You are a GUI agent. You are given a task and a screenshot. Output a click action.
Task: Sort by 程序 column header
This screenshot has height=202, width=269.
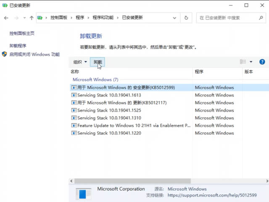tap(199, 72)
